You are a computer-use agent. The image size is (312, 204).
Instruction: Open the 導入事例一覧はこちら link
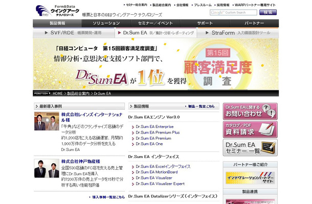108,197
